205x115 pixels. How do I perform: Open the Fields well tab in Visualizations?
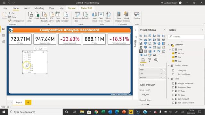(143, 60)
